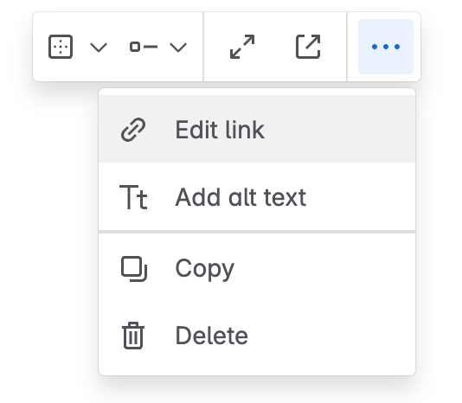The image size is (462, 403).
Task: Click the Tt text icon
Action: point(133,197)
